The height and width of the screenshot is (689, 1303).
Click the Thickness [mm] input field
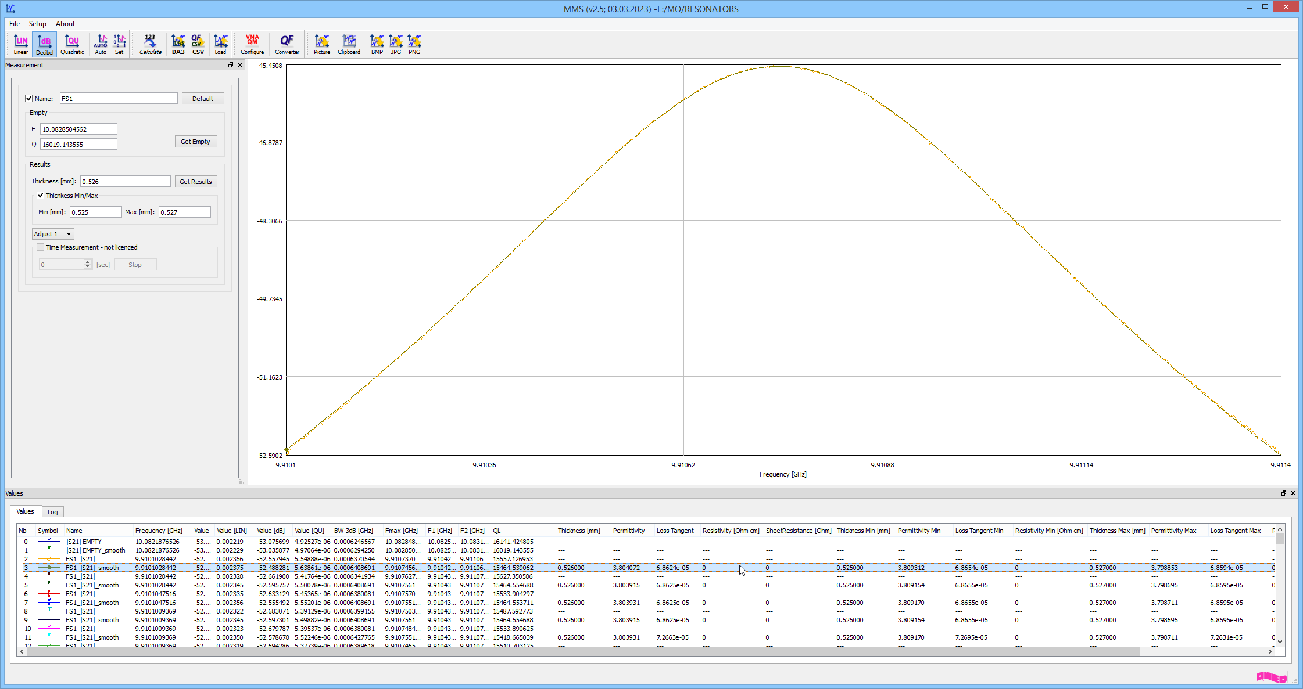click(x=126, y=182)
